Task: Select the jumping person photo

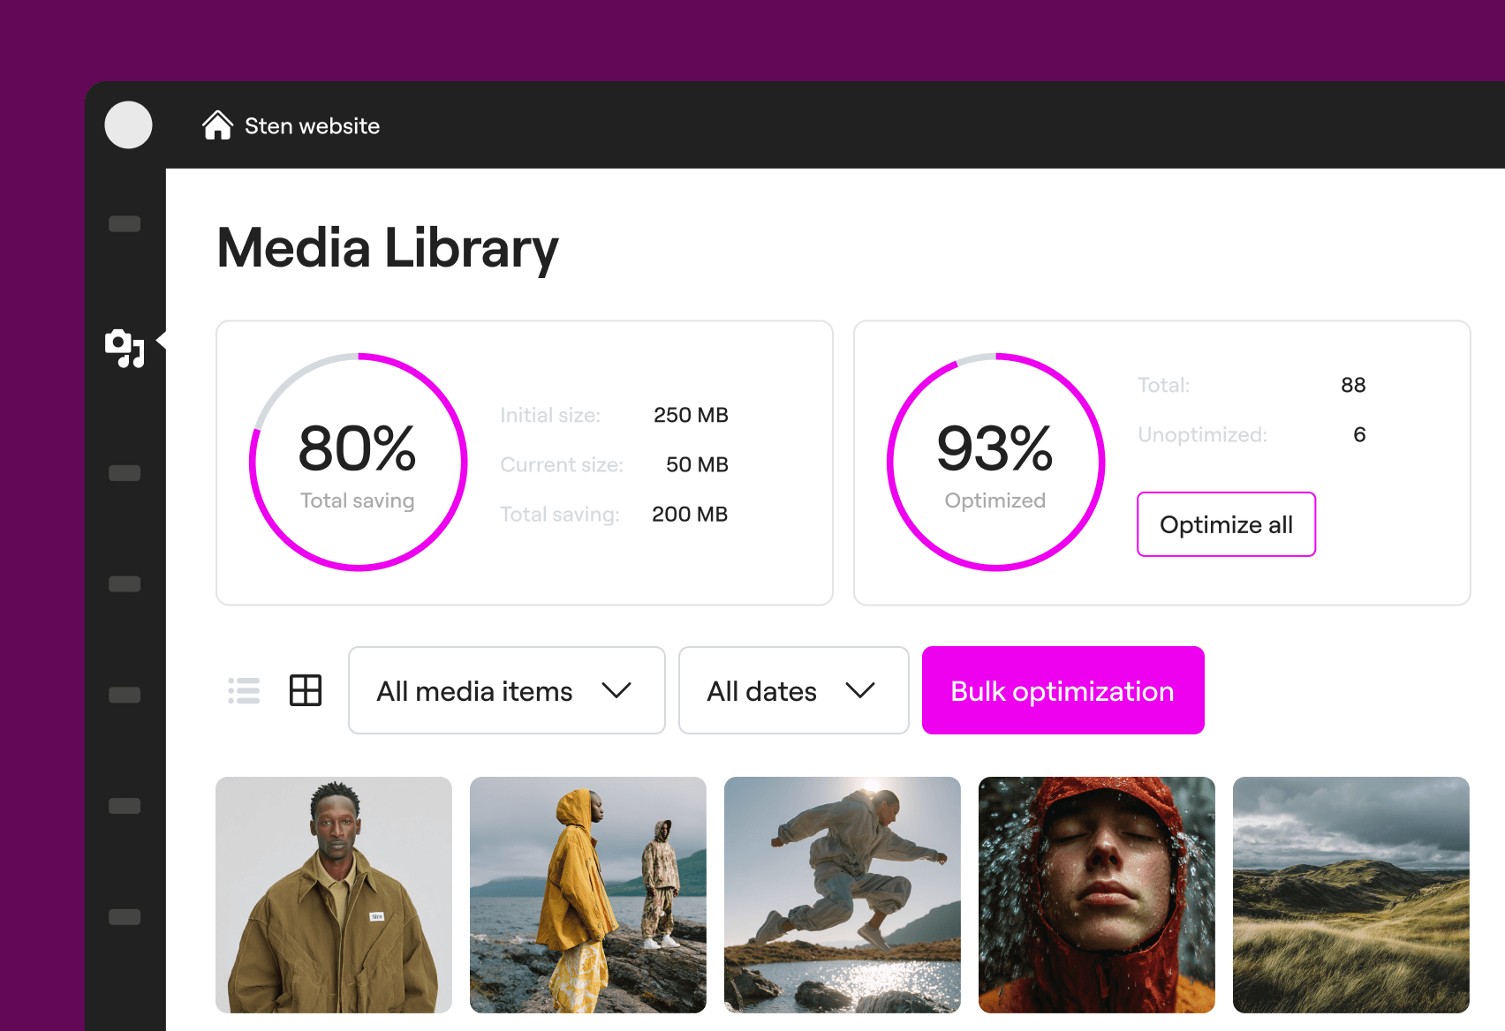Action: (x=843, y=894)
